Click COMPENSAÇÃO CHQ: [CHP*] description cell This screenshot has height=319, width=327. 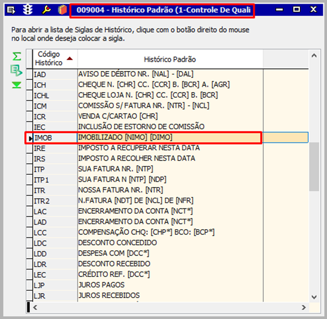[x=170, y=232]
